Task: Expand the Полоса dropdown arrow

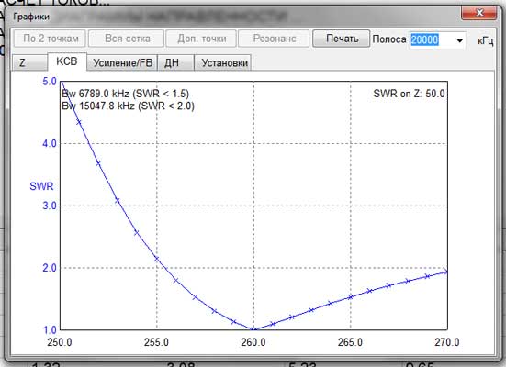Action: [x=459, y=40]
